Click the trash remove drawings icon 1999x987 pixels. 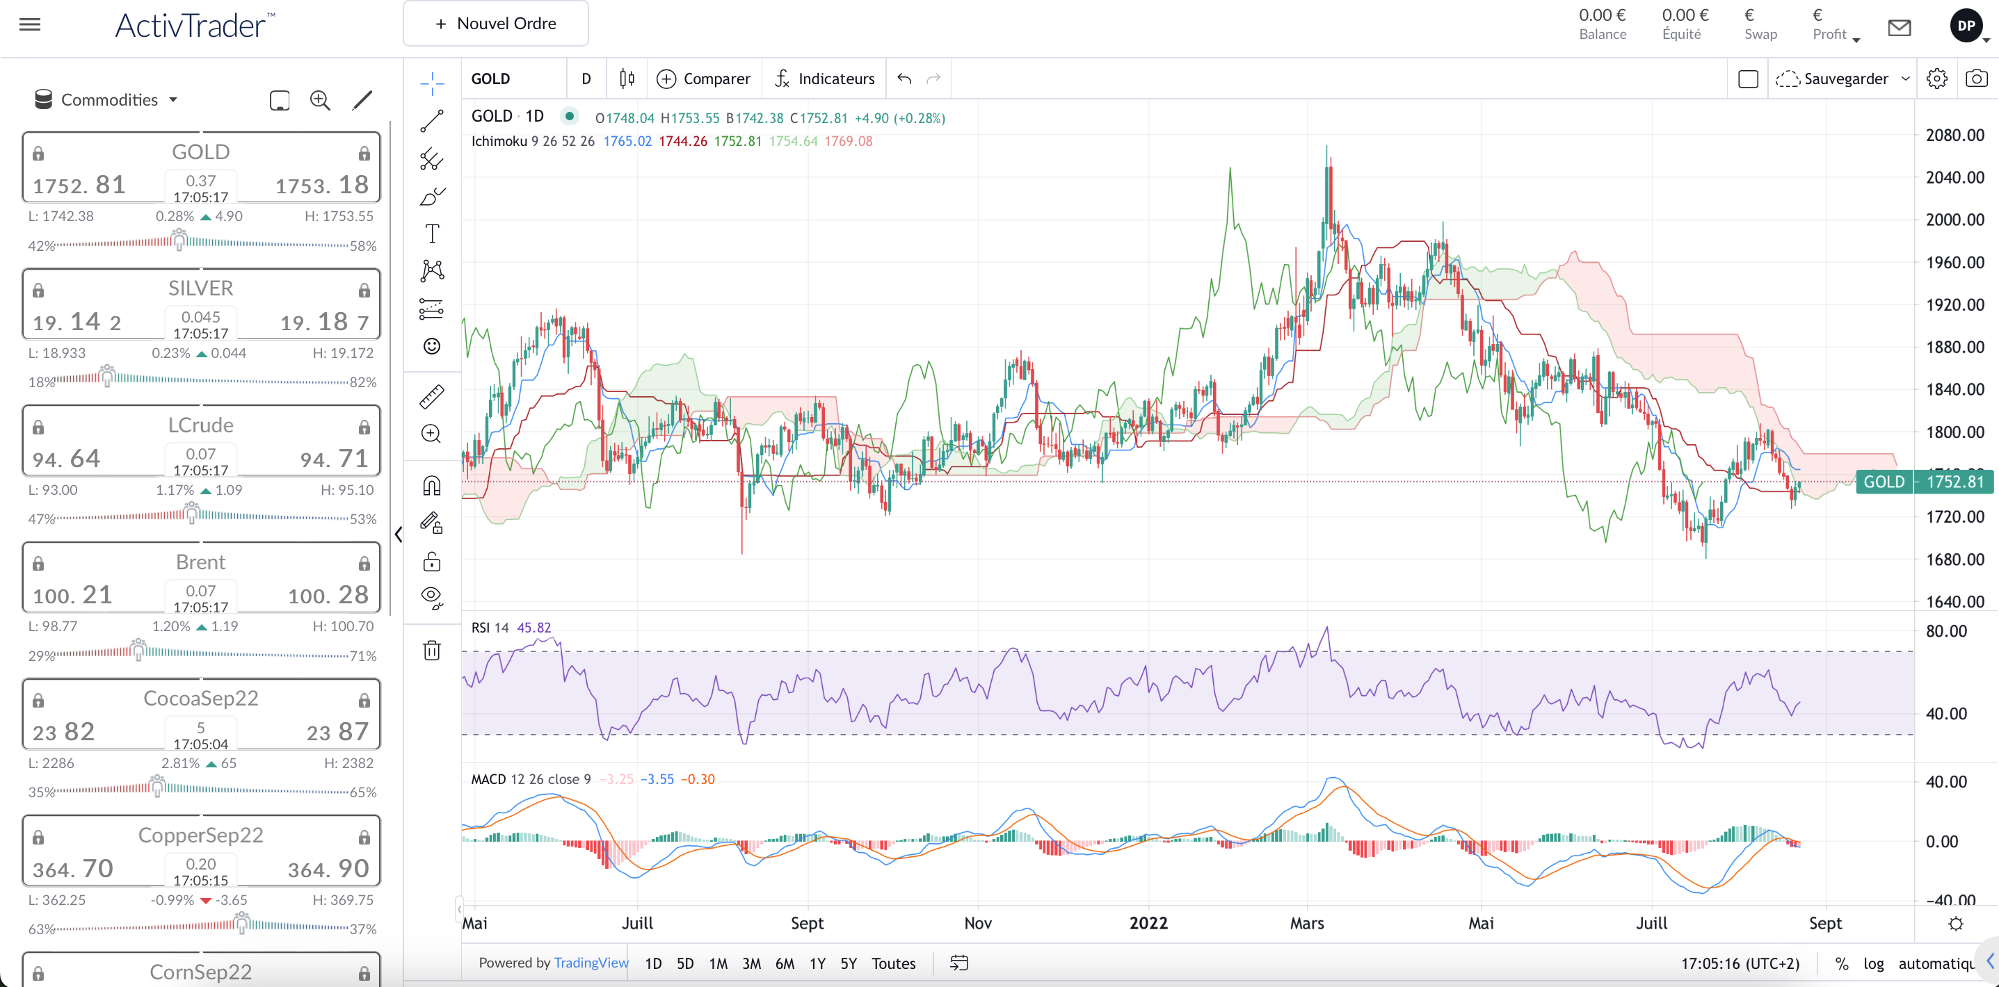432,650
